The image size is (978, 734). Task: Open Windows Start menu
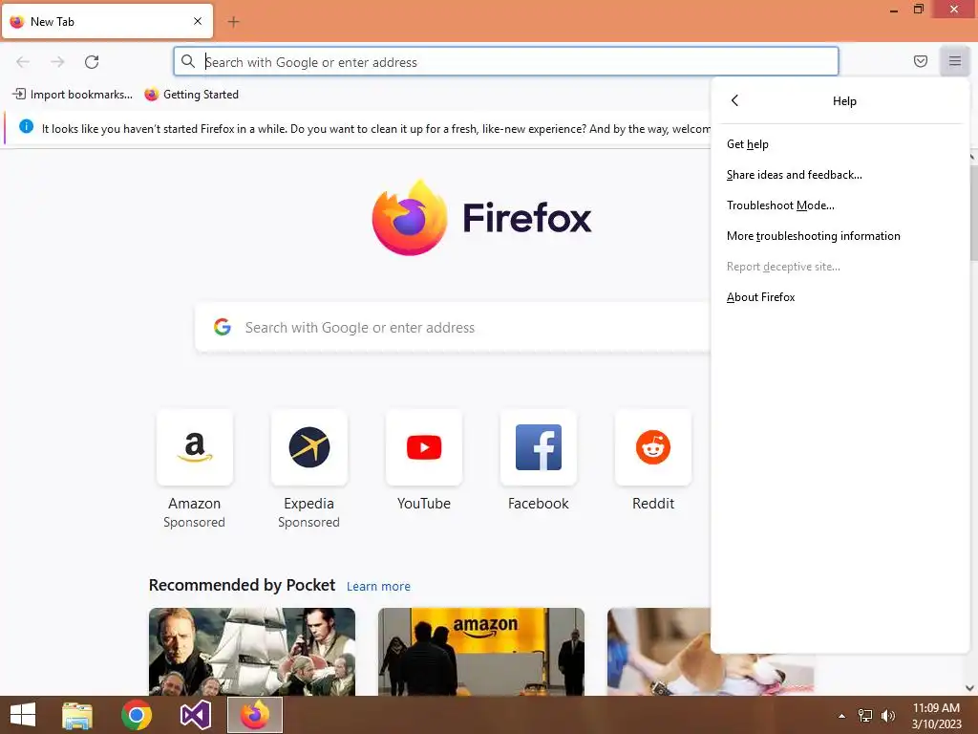point(23,715)
